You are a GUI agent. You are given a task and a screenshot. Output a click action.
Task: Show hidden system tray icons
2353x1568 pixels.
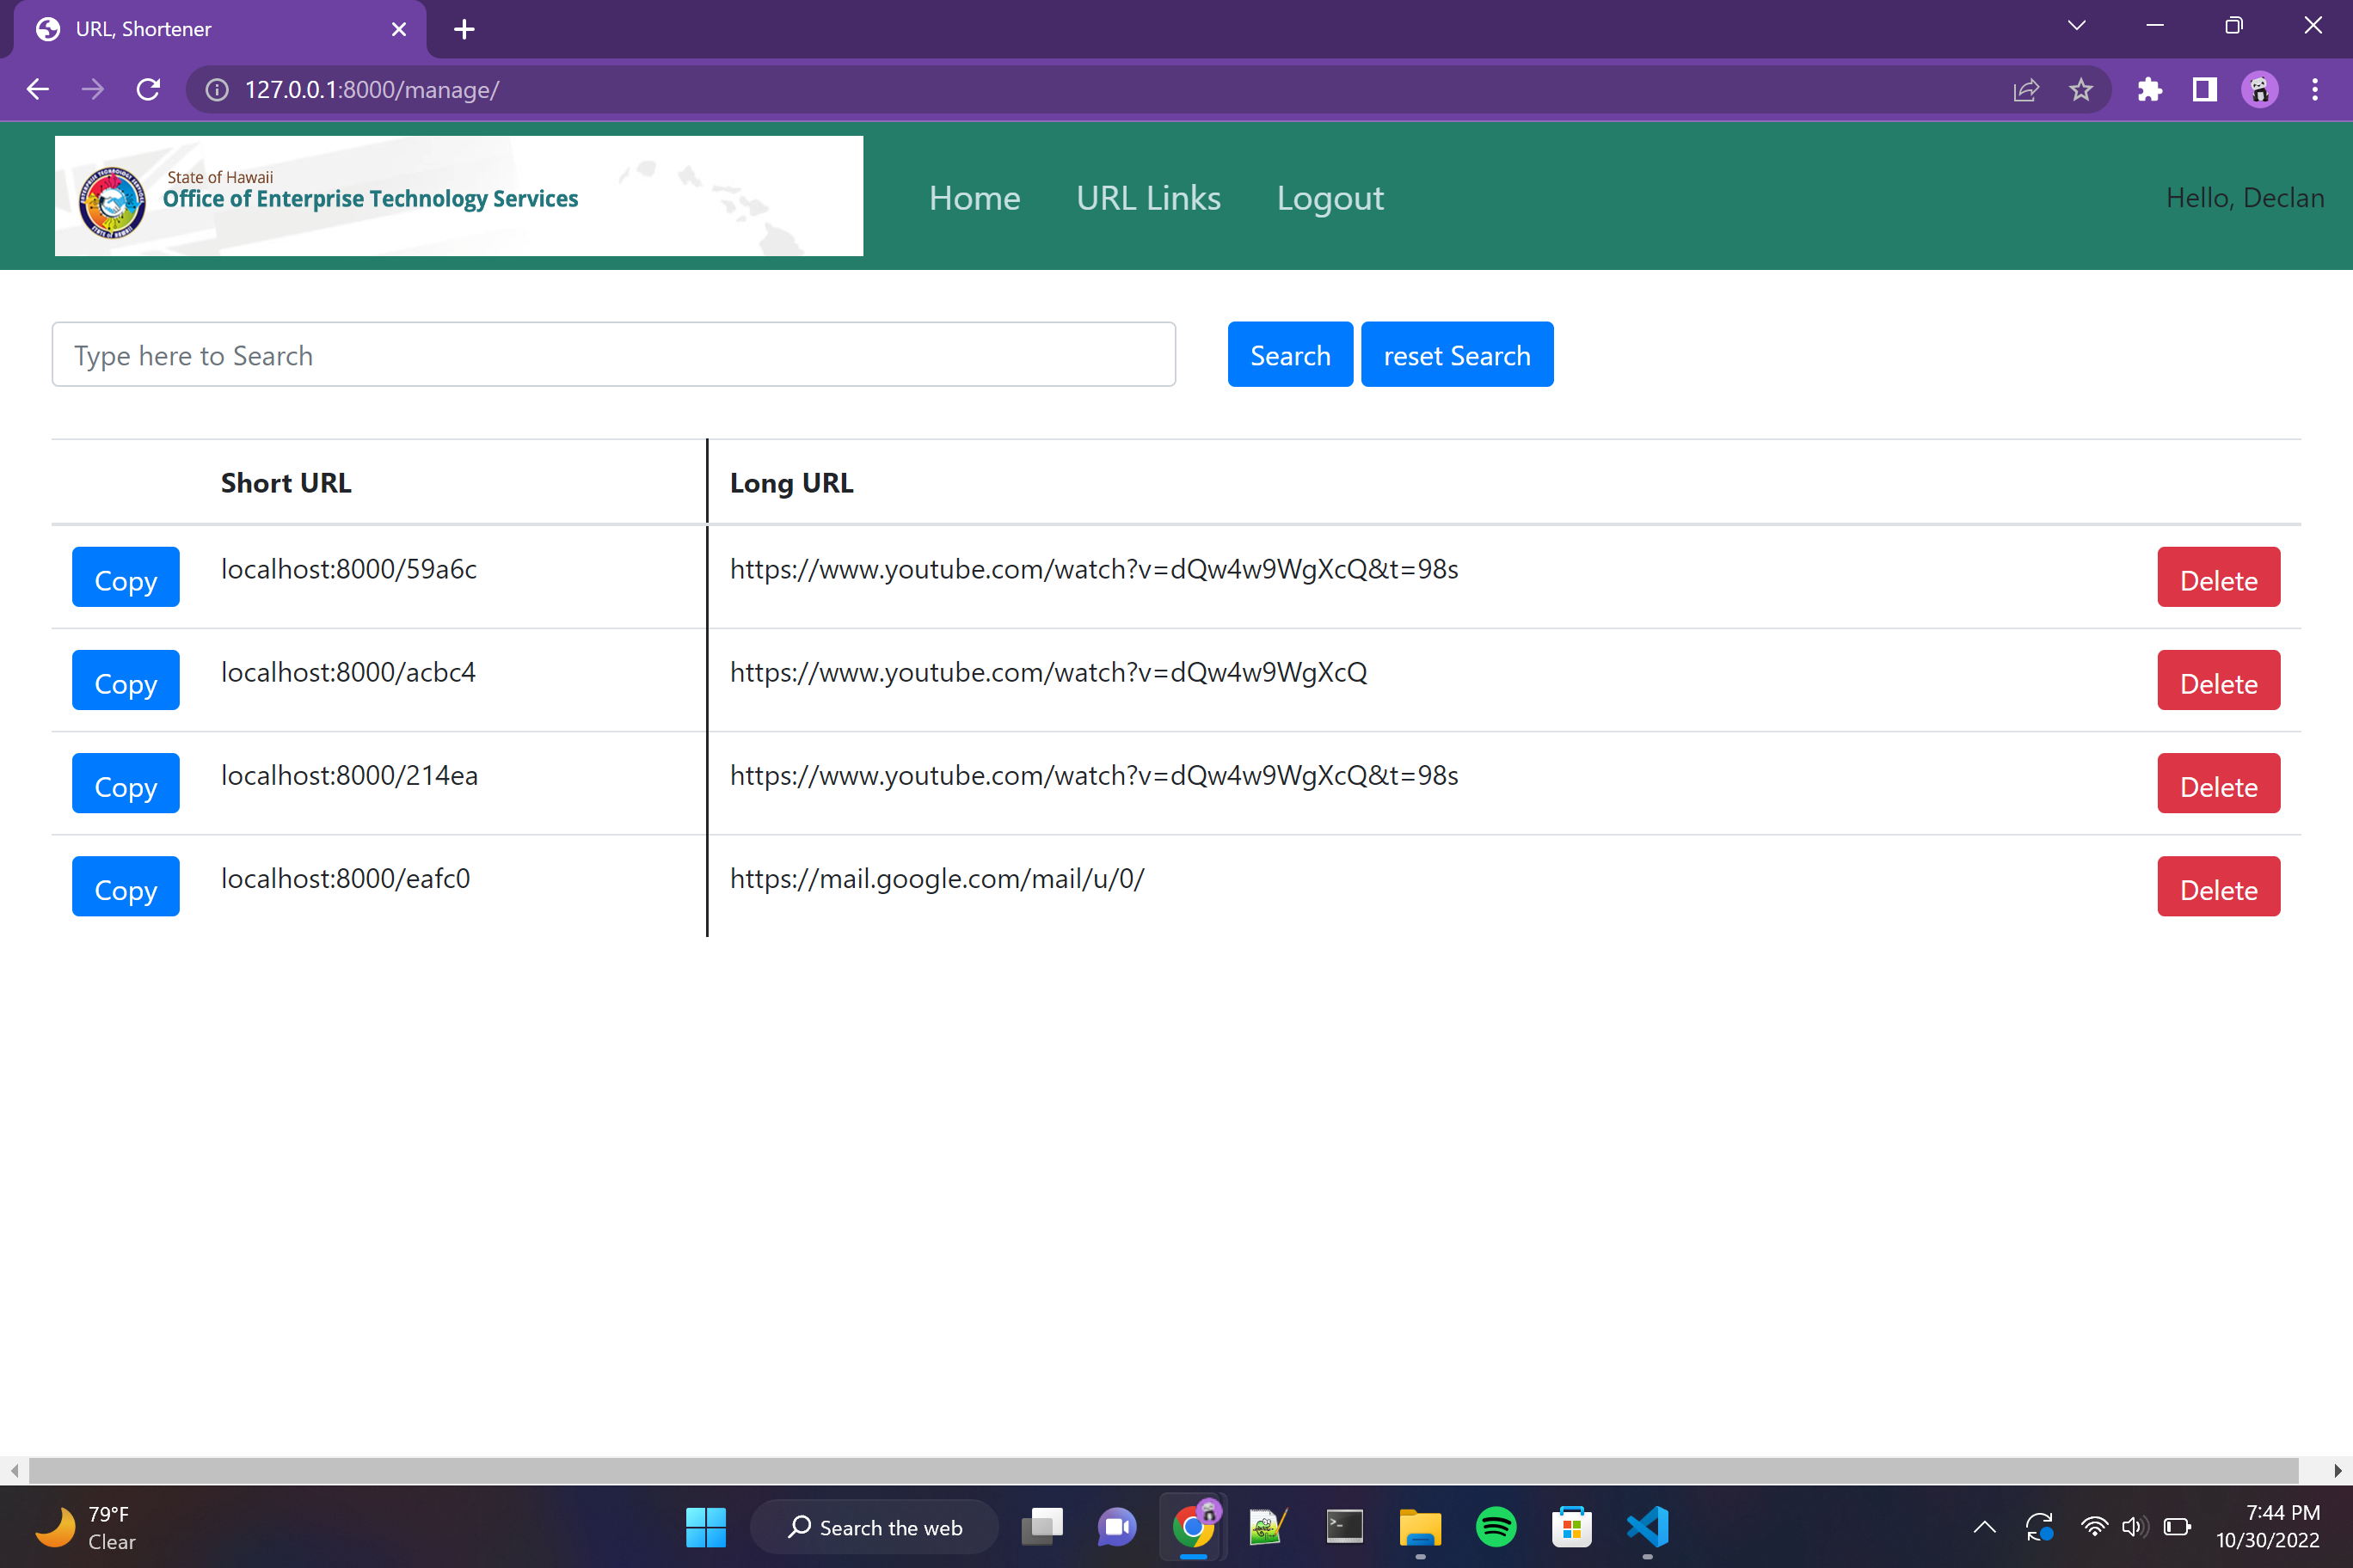[1984, 1527]
